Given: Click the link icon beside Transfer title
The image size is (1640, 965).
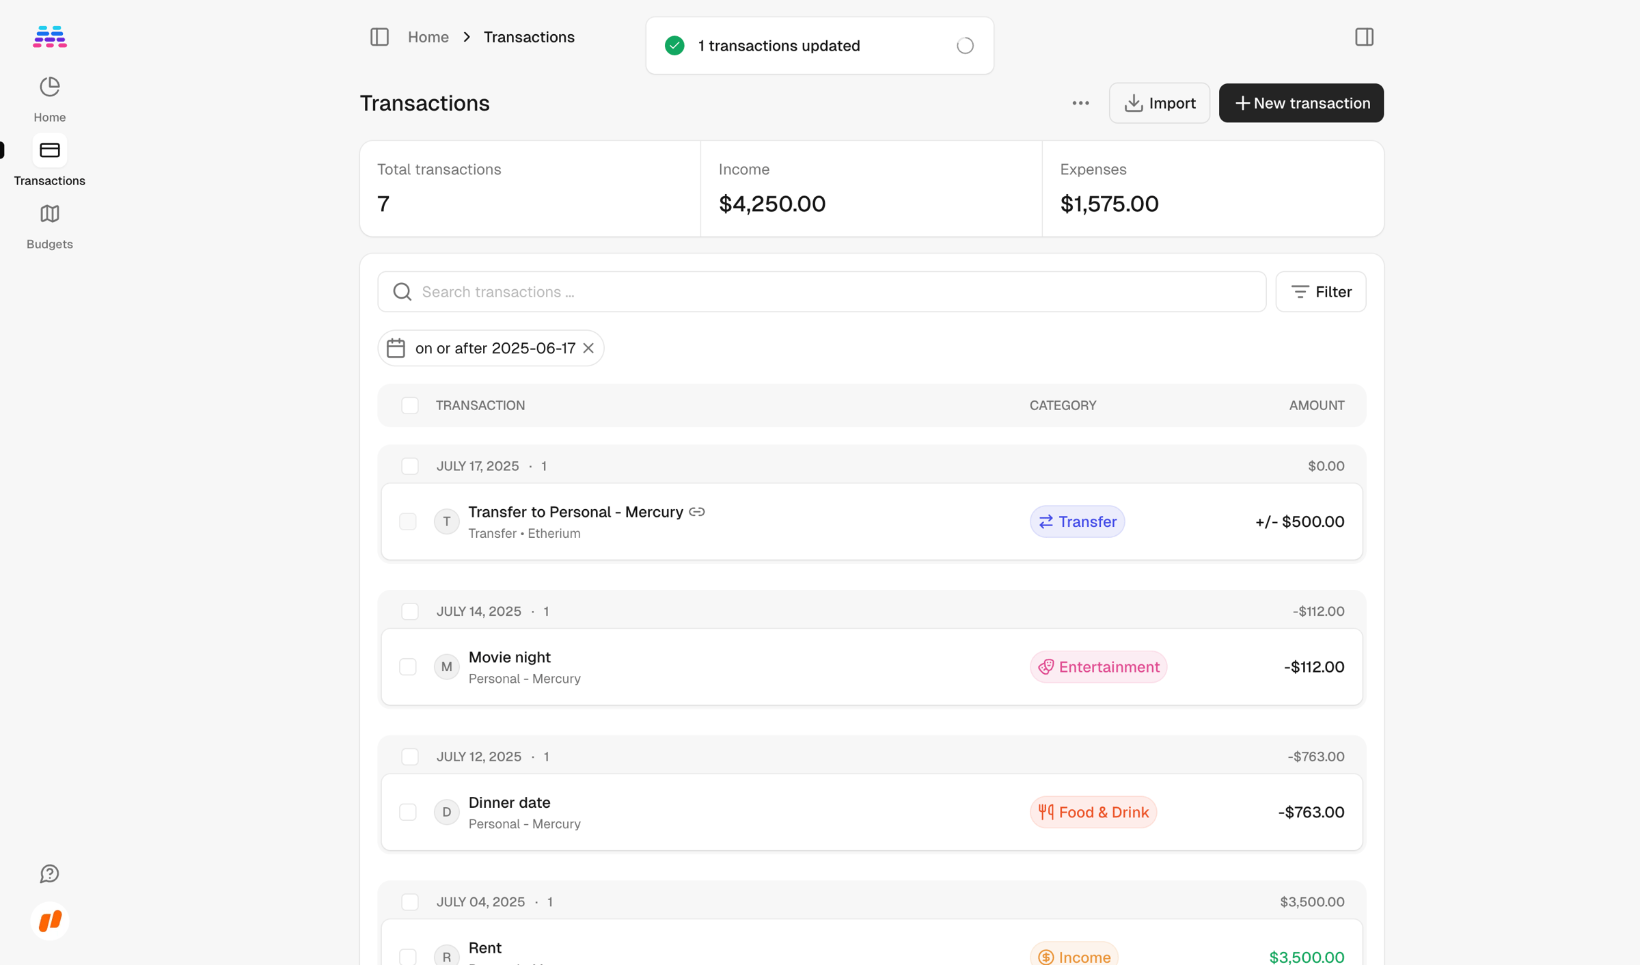Looking at the screenshot, I should click(x=697, y=512).
